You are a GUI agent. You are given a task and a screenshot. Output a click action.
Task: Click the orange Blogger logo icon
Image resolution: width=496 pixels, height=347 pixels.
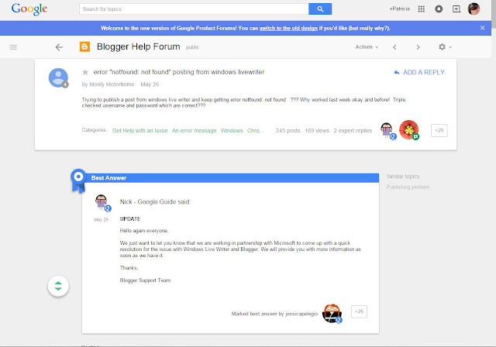84,46
